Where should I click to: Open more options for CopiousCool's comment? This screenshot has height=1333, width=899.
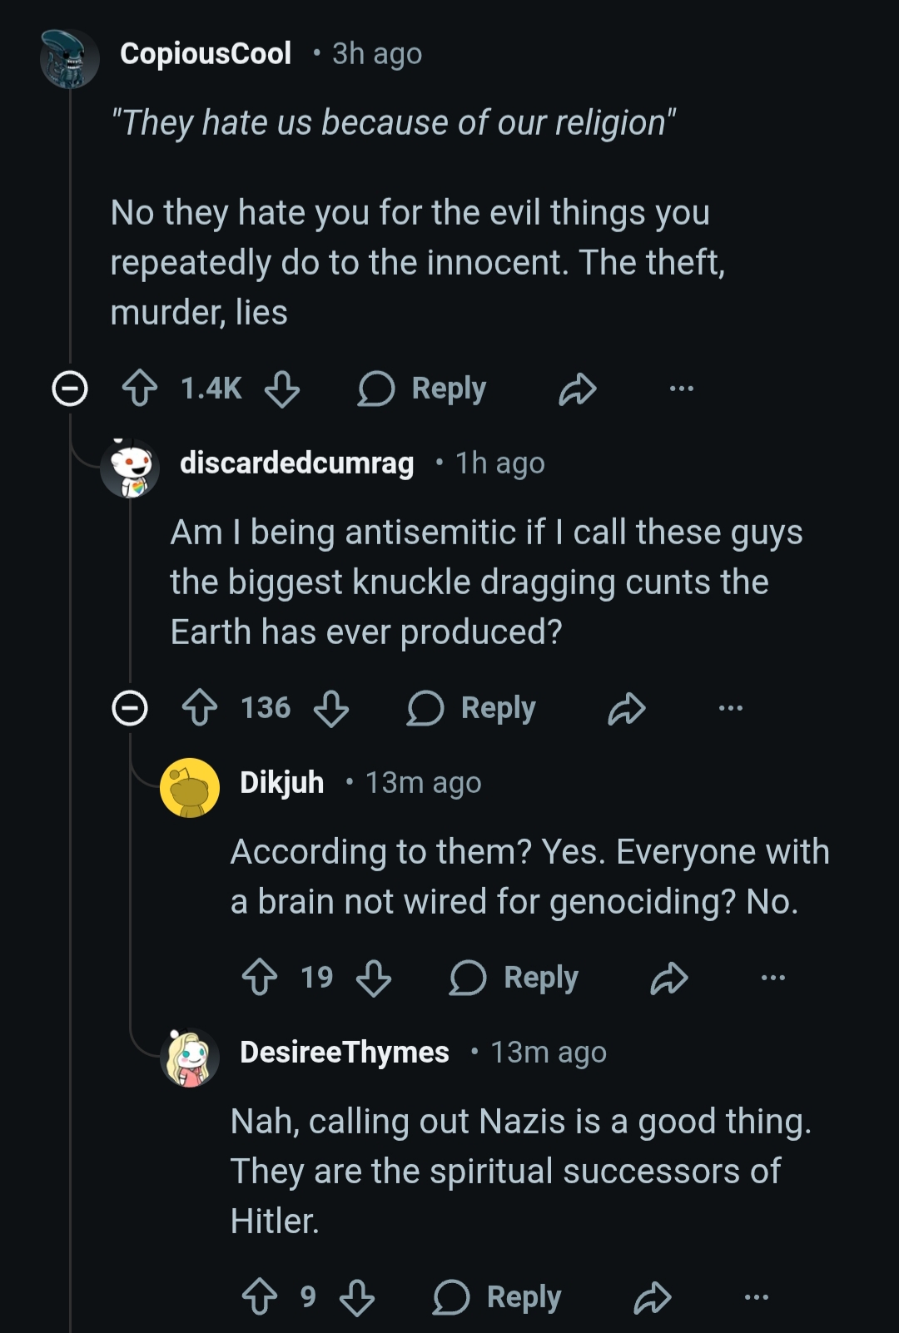click(681, 389)
